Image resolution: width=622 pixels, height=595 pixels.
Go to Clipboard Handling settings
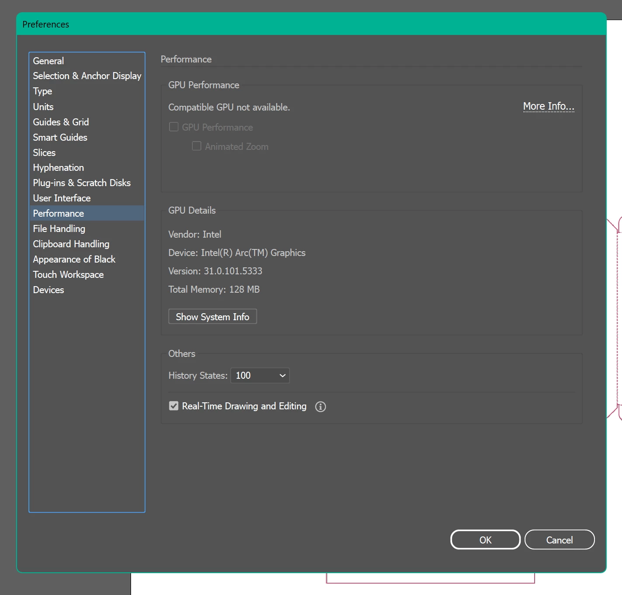[86, 244]
